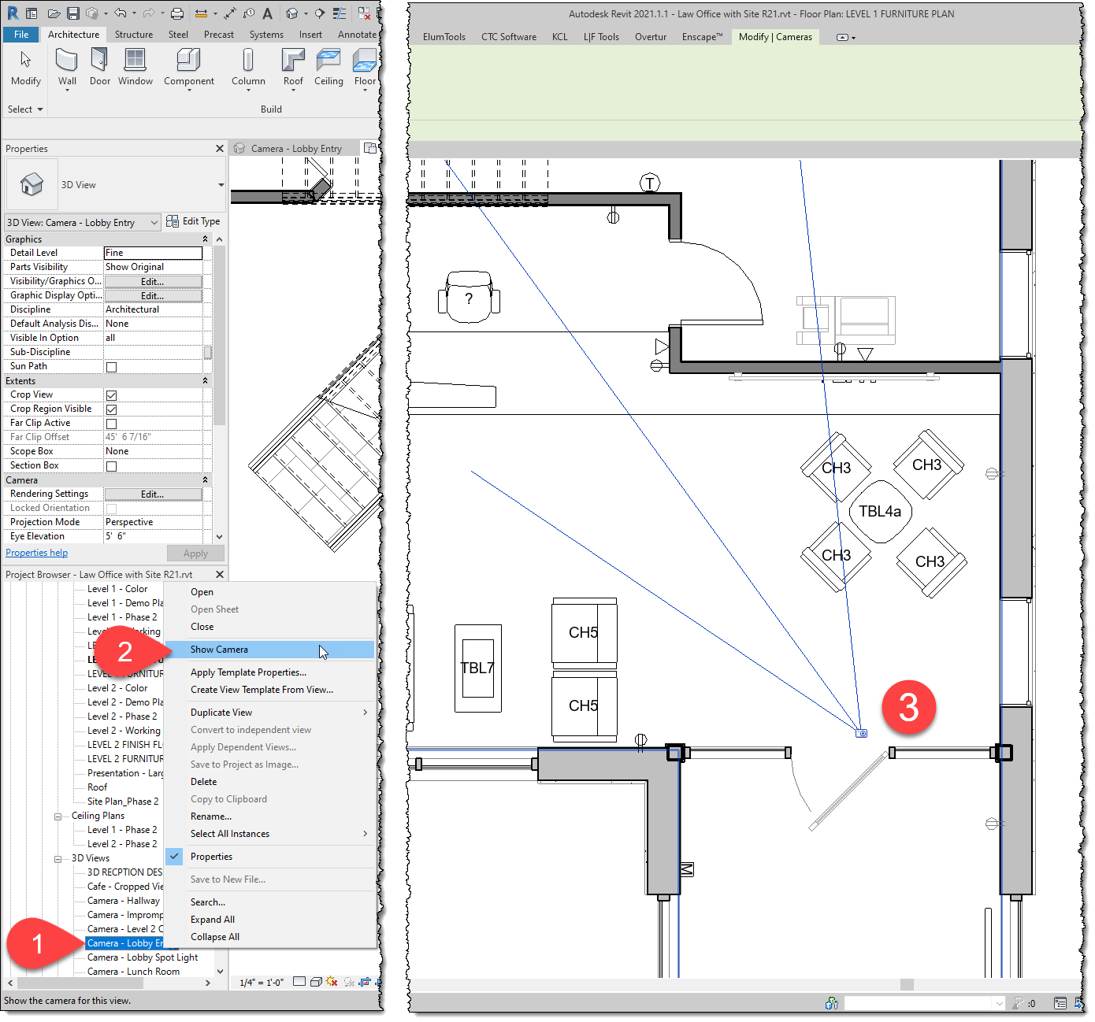This screenshot has height=1022, width=1095.
Task: Click the Apply button in Properties panel
Action: (195, 553)
